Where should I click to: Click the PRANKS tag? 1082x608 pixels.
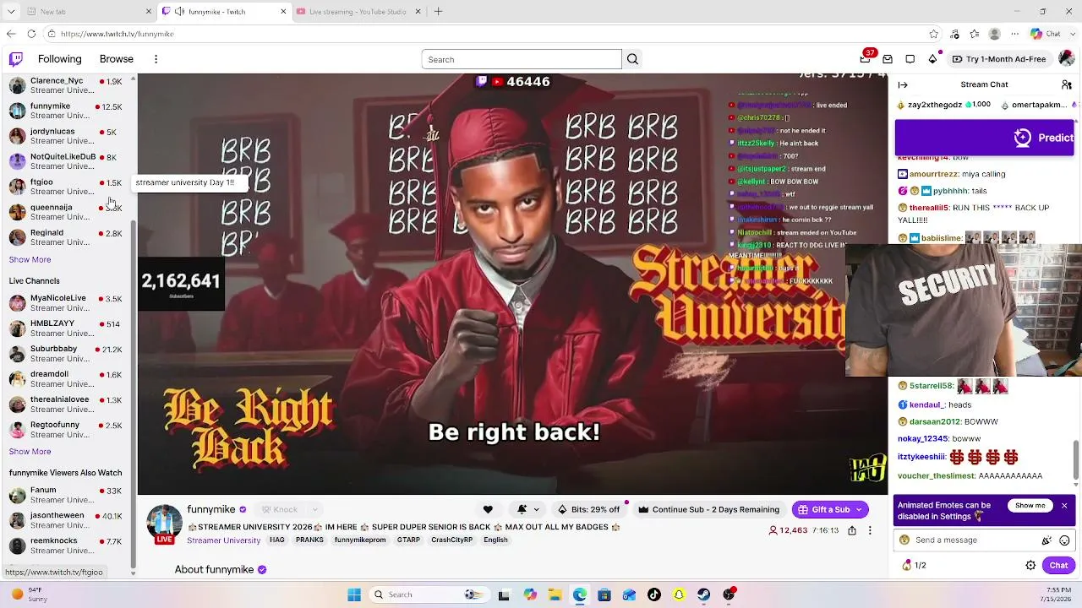309,540
